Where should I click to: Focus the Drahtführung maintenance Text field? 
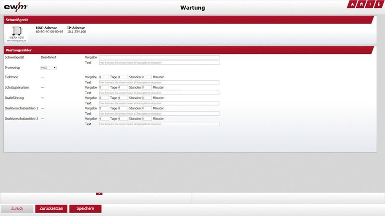159,103
